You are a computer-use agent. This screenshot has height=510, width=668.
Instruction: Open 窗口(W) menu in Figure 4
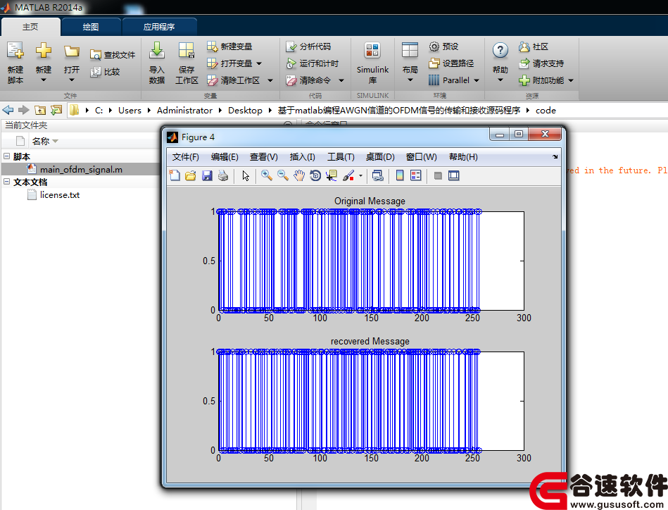click(x=422, y=157)
